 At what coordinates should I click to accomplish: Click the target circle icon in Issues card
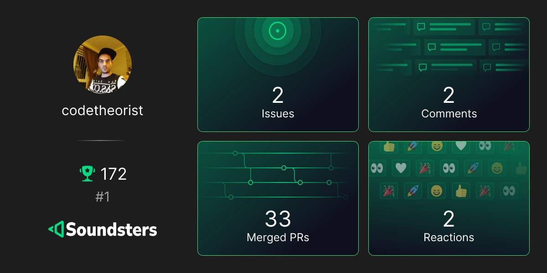point(277,31)
